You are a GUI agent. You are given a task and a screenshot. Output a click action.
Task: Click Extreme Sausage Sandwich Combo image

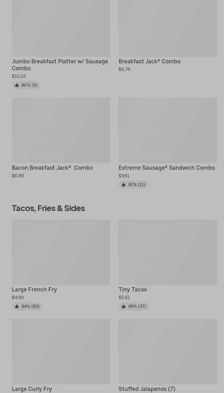pos(168,130)
